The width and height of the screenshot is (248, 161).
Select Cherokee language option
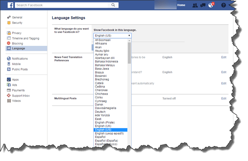click(110, 90)
